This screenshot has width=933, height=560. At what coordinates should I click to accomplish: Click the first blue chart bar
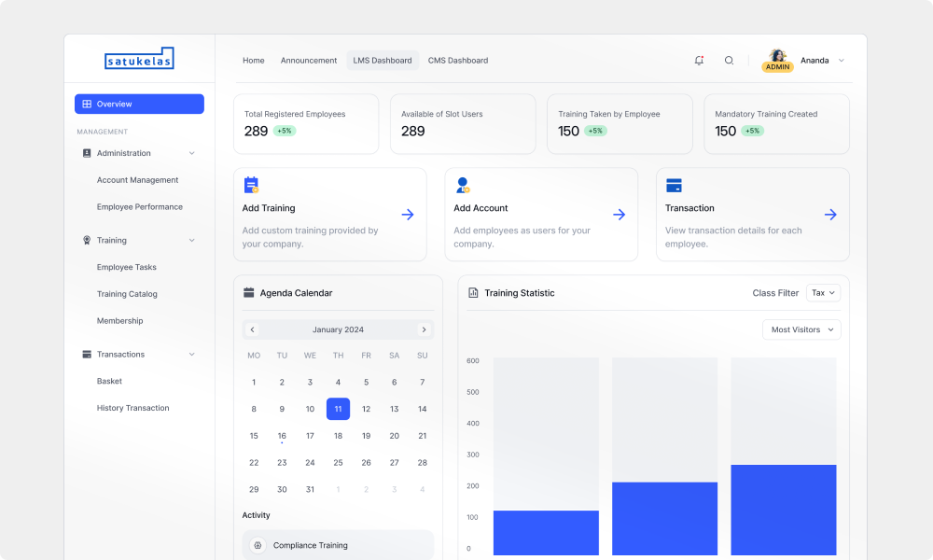546,533
